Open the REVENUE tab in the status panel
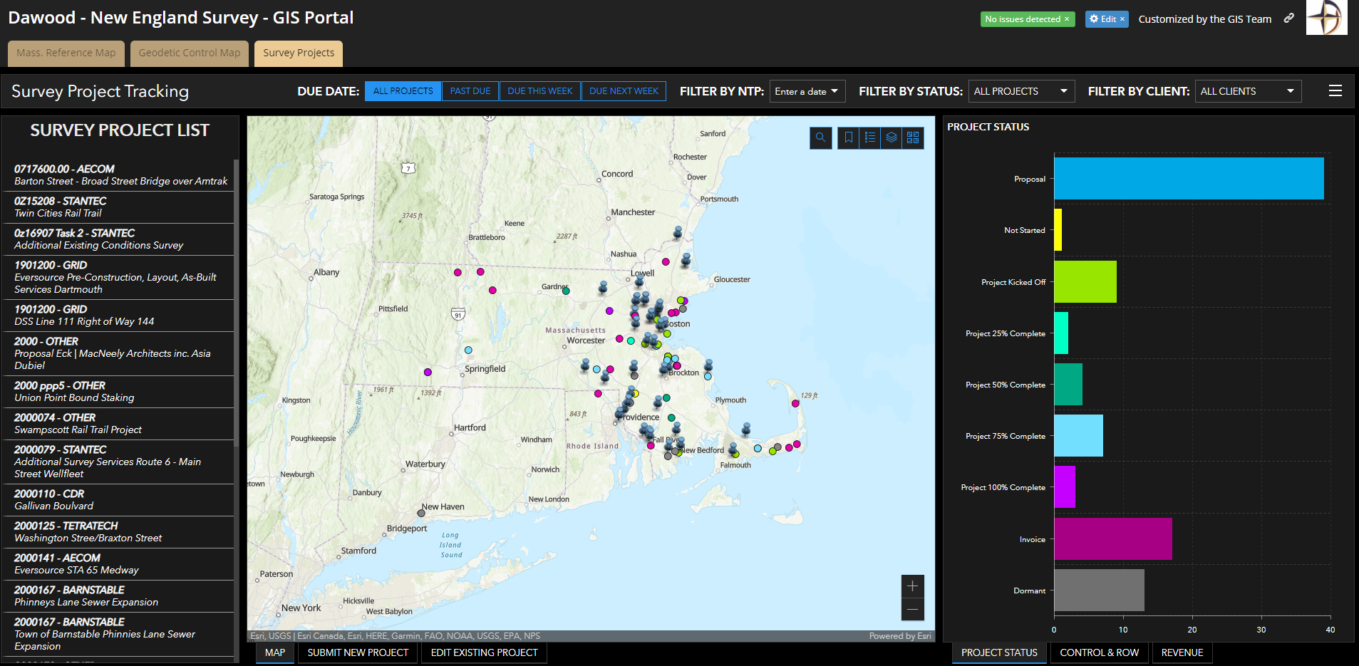Viewport: 1359px width, 666px height. tap(1182, 652)
